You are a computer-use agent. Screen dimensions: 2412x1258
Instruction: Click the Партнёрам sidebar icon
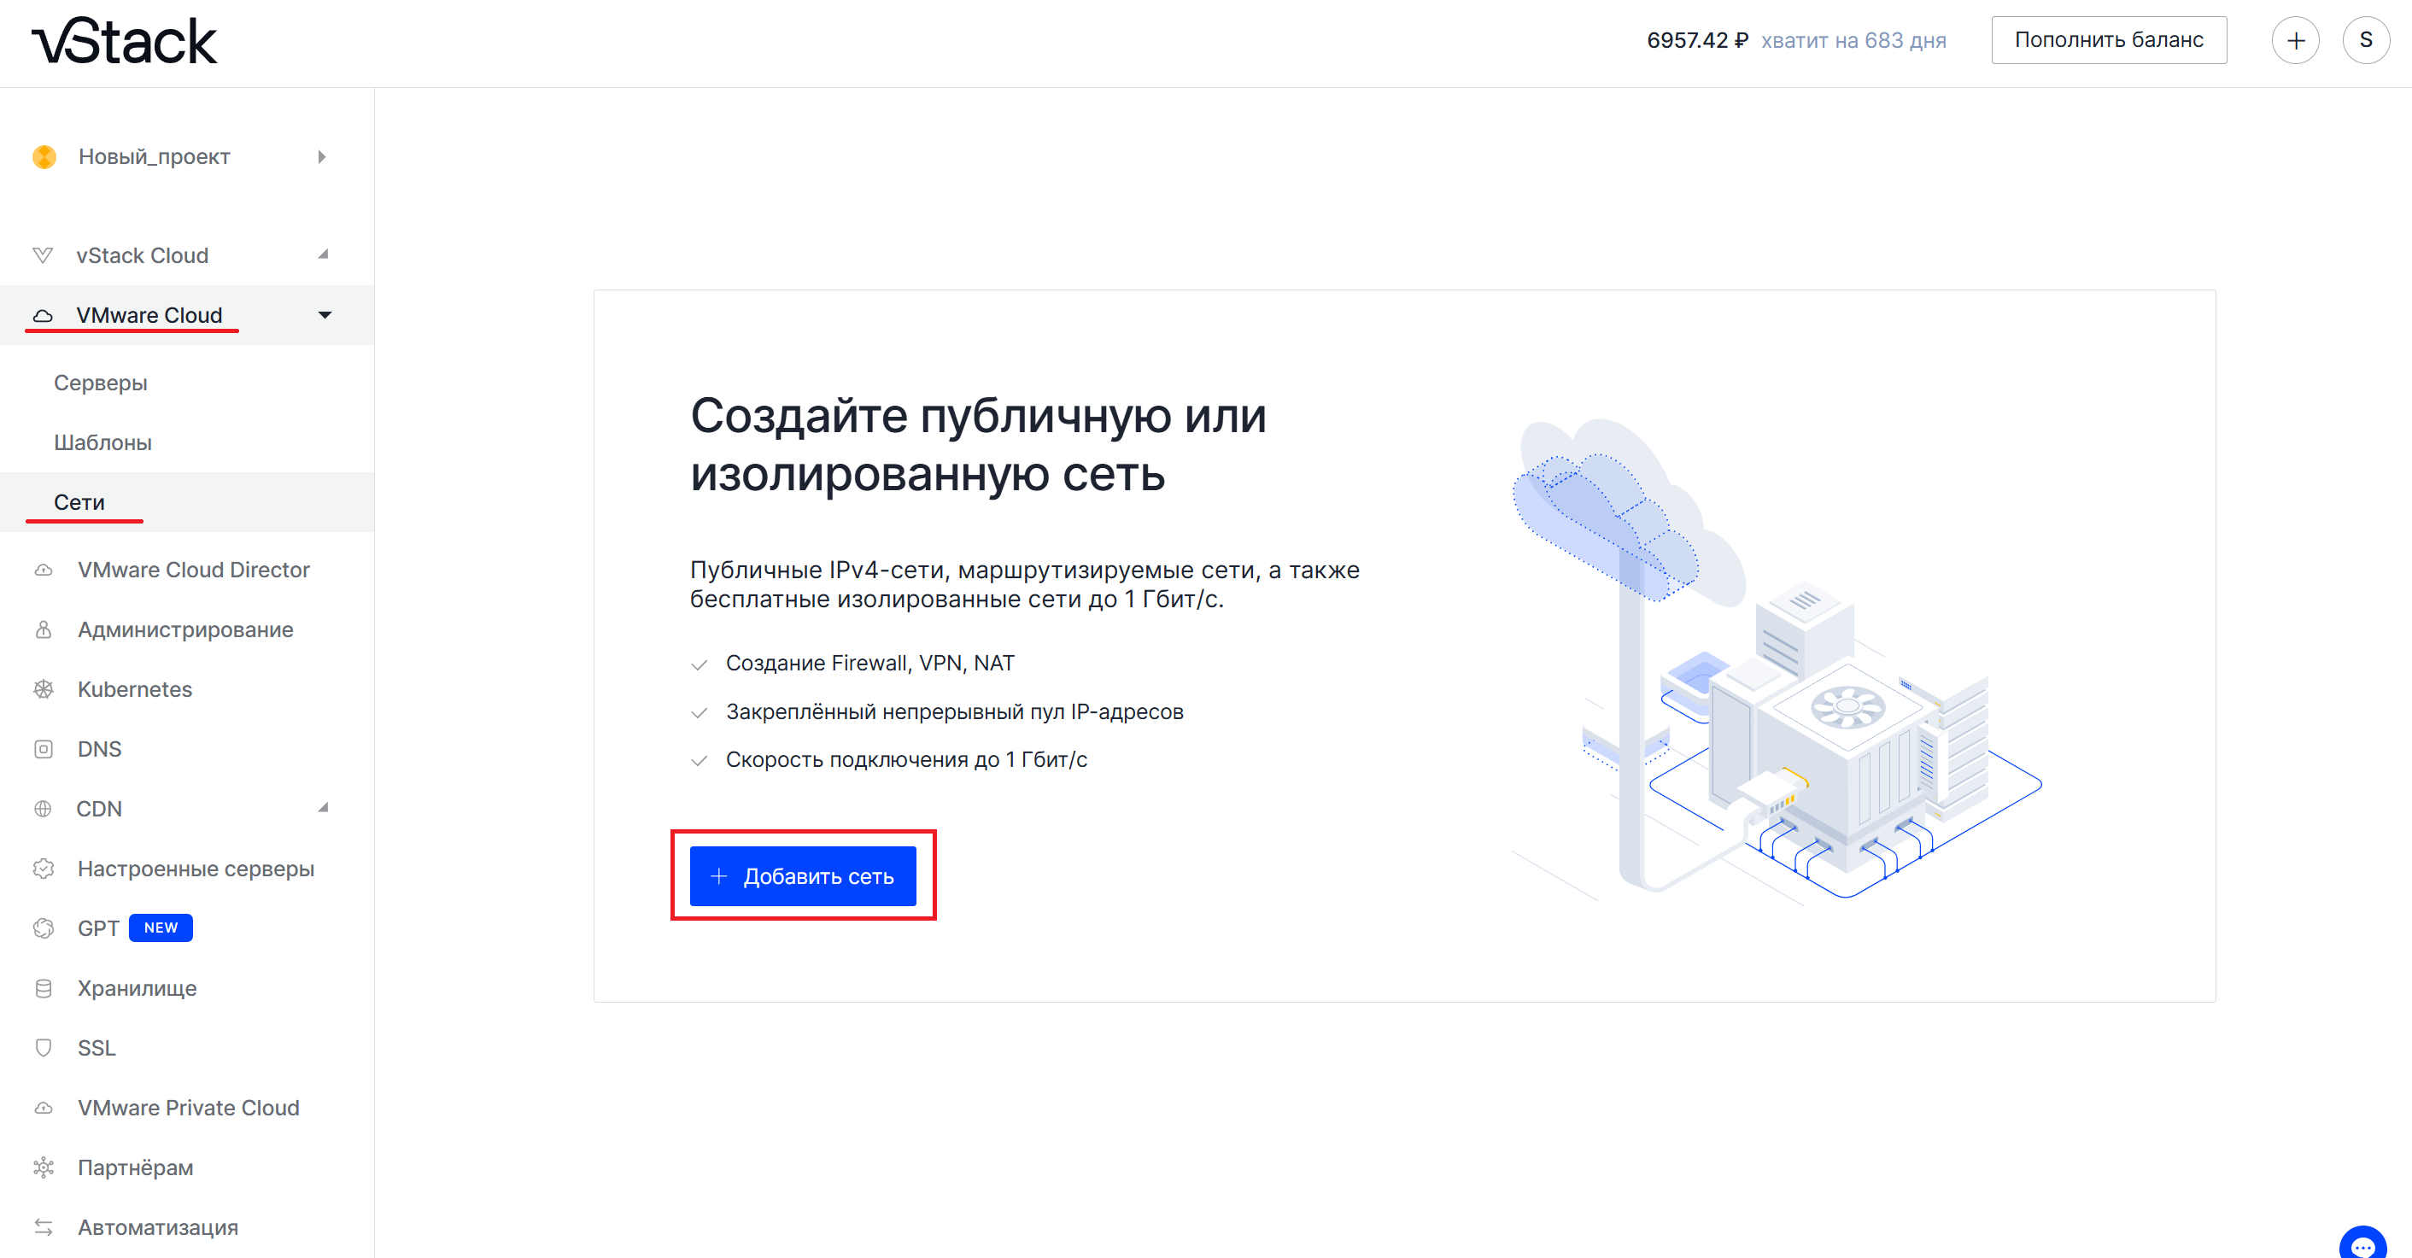(43, 1167)
